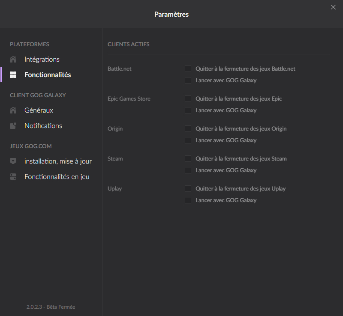Check Lancer avec GOG Galaxy for Battle.net
Viewport: 343px width, 316px height.
[x=188, y=80]
